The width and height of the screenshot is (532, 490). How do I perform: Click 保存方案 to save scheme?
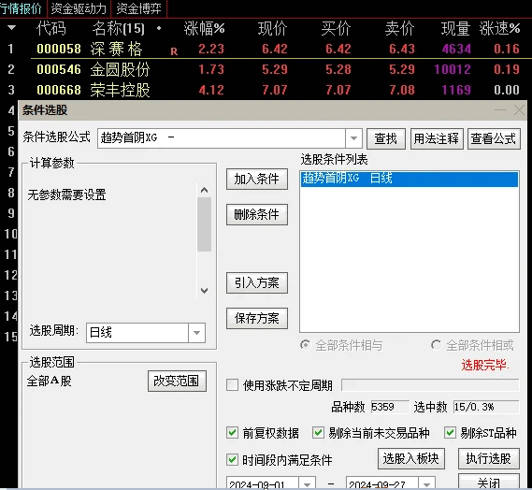257,318
